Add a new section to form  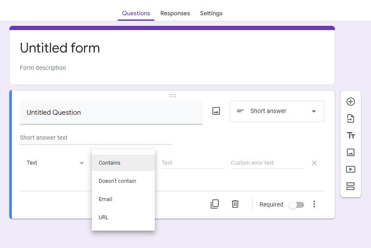[350, 186]
